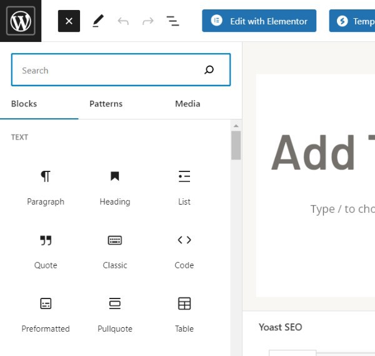Insert a Pullquote block

(x=115, y=315)
